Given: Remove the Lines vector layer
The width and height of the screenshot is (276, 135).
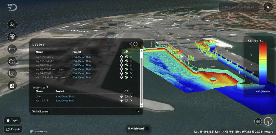Looking at the screenshot, I should tap(131, 96).
